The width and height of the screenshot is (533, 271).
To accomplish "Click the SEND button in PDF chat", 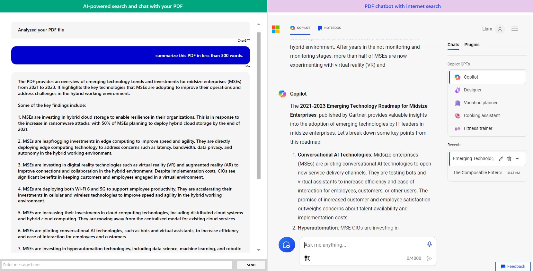I will tap(251, 265).
